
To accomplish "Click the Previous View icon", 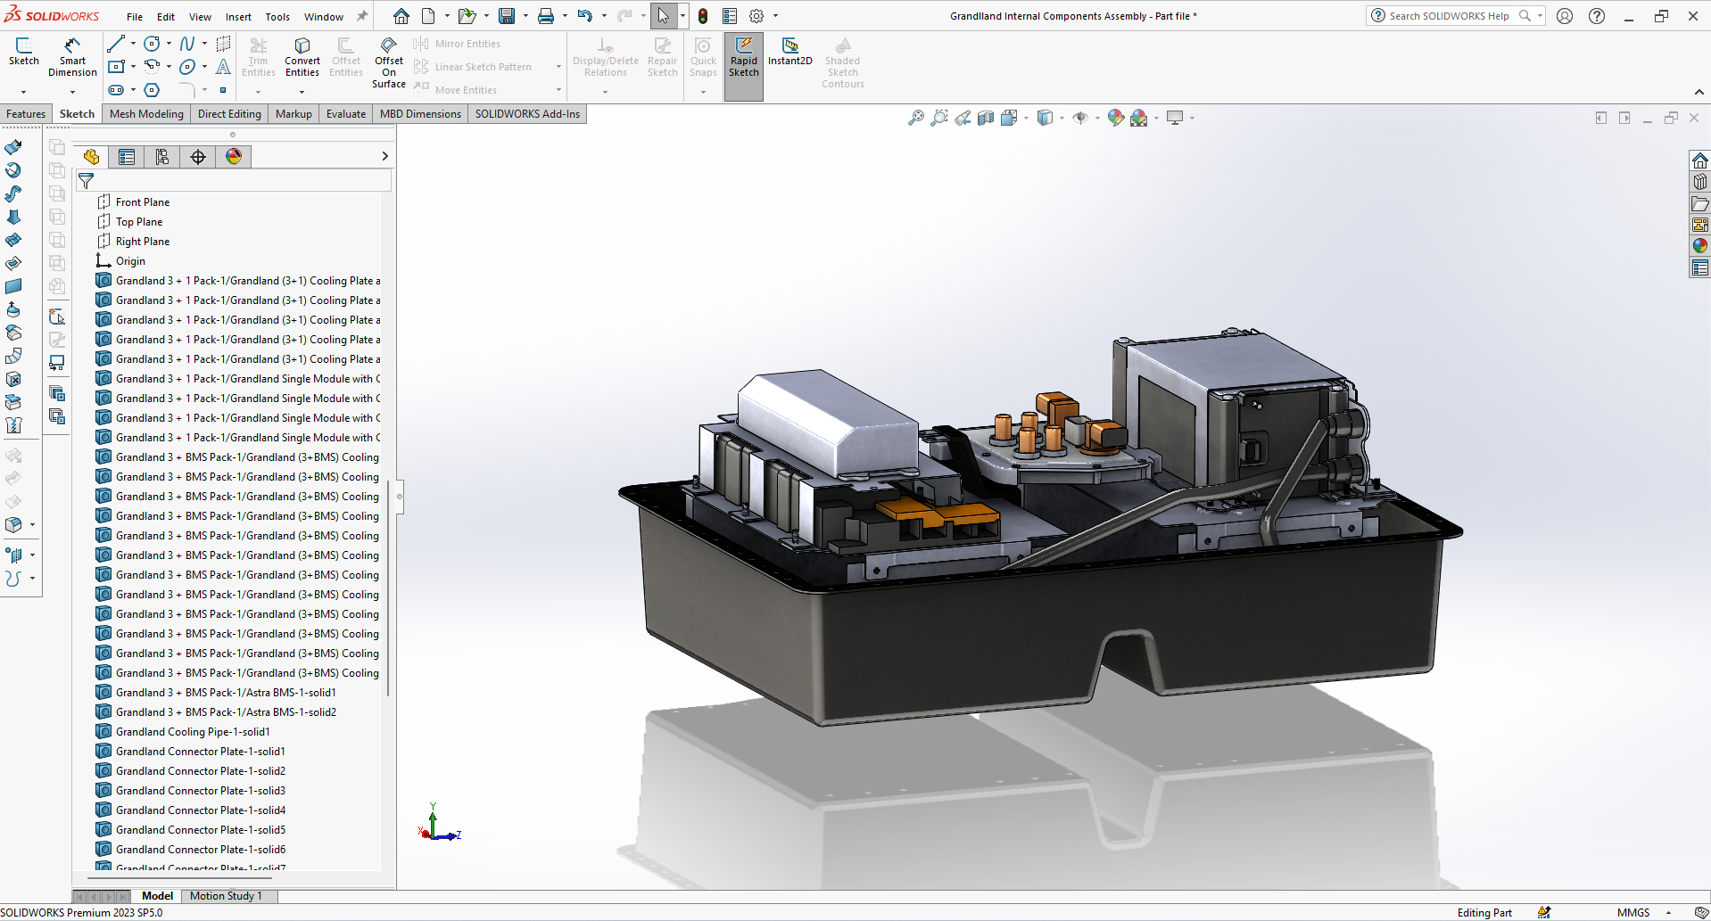I will point(963,118).
